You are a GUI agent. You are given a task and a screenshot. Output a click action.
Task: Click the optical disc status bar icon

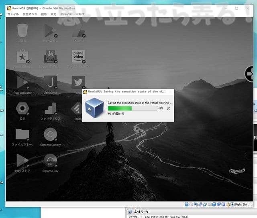tap(191, 204)
